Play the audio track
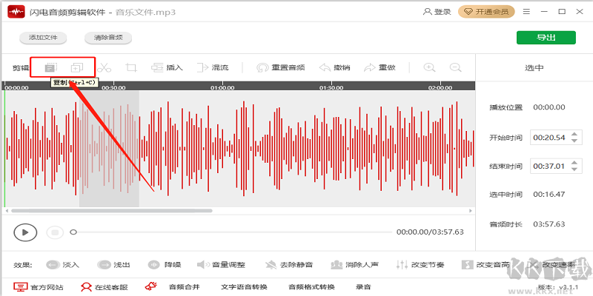 coord(25,232)
